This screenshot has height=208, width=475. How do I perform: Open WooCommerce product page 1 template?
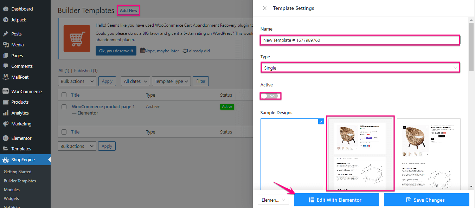click(103, 106)
